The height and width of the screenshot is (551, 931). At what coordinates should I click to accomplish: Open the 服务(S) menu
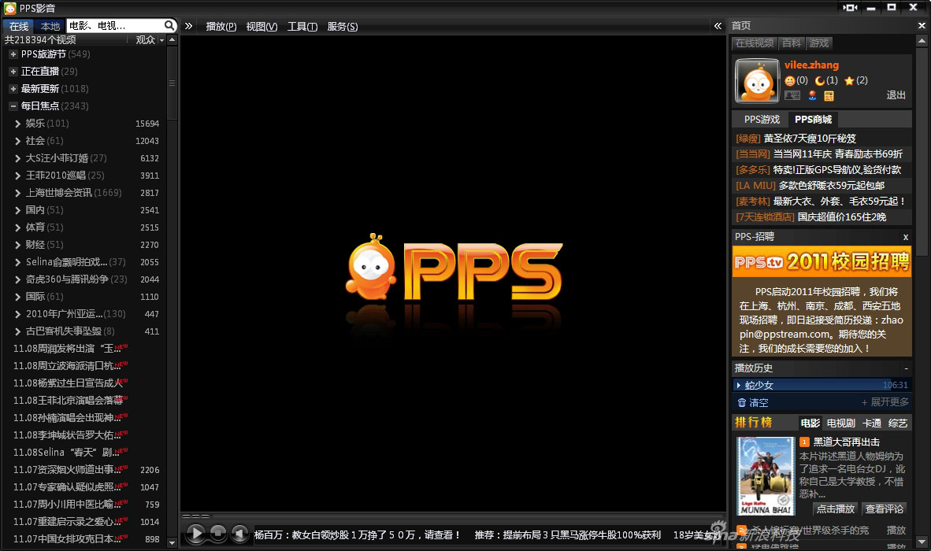coord(343,26)
